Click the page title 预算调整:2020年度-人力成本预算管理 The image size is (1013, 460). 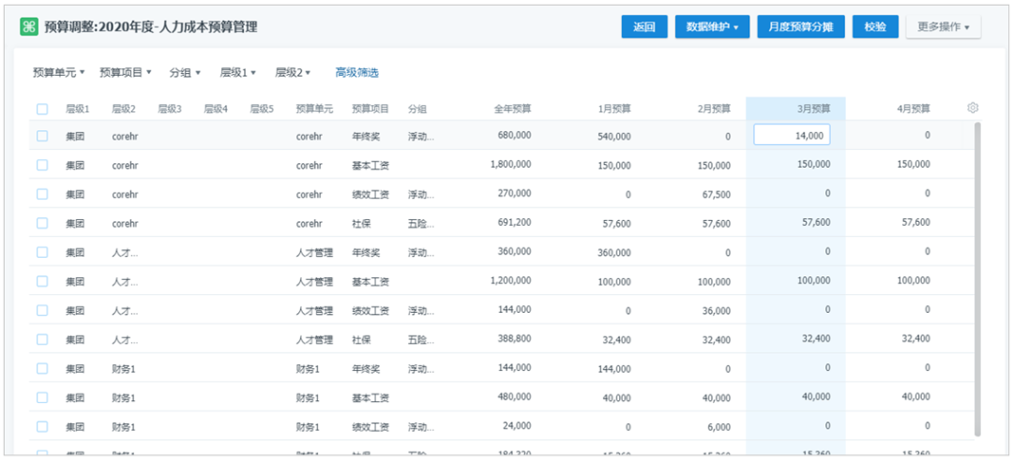151,27
